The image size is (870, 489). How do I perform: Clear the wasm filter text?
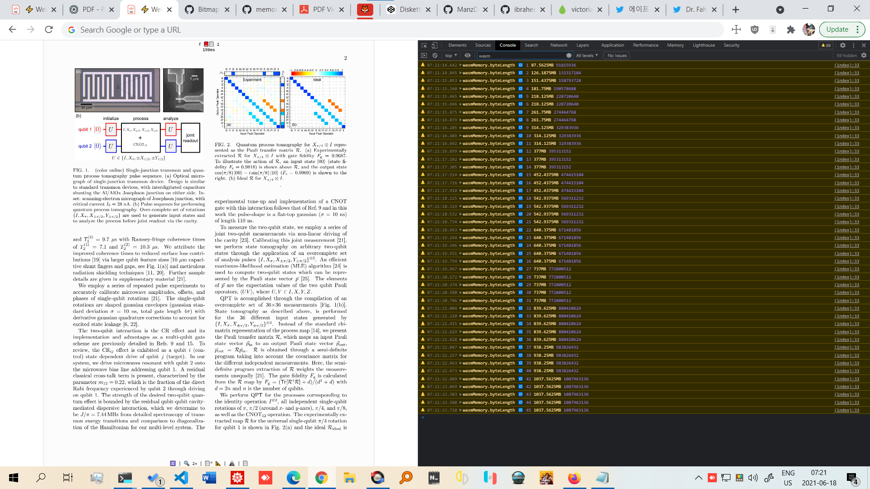tap(569, 56)
